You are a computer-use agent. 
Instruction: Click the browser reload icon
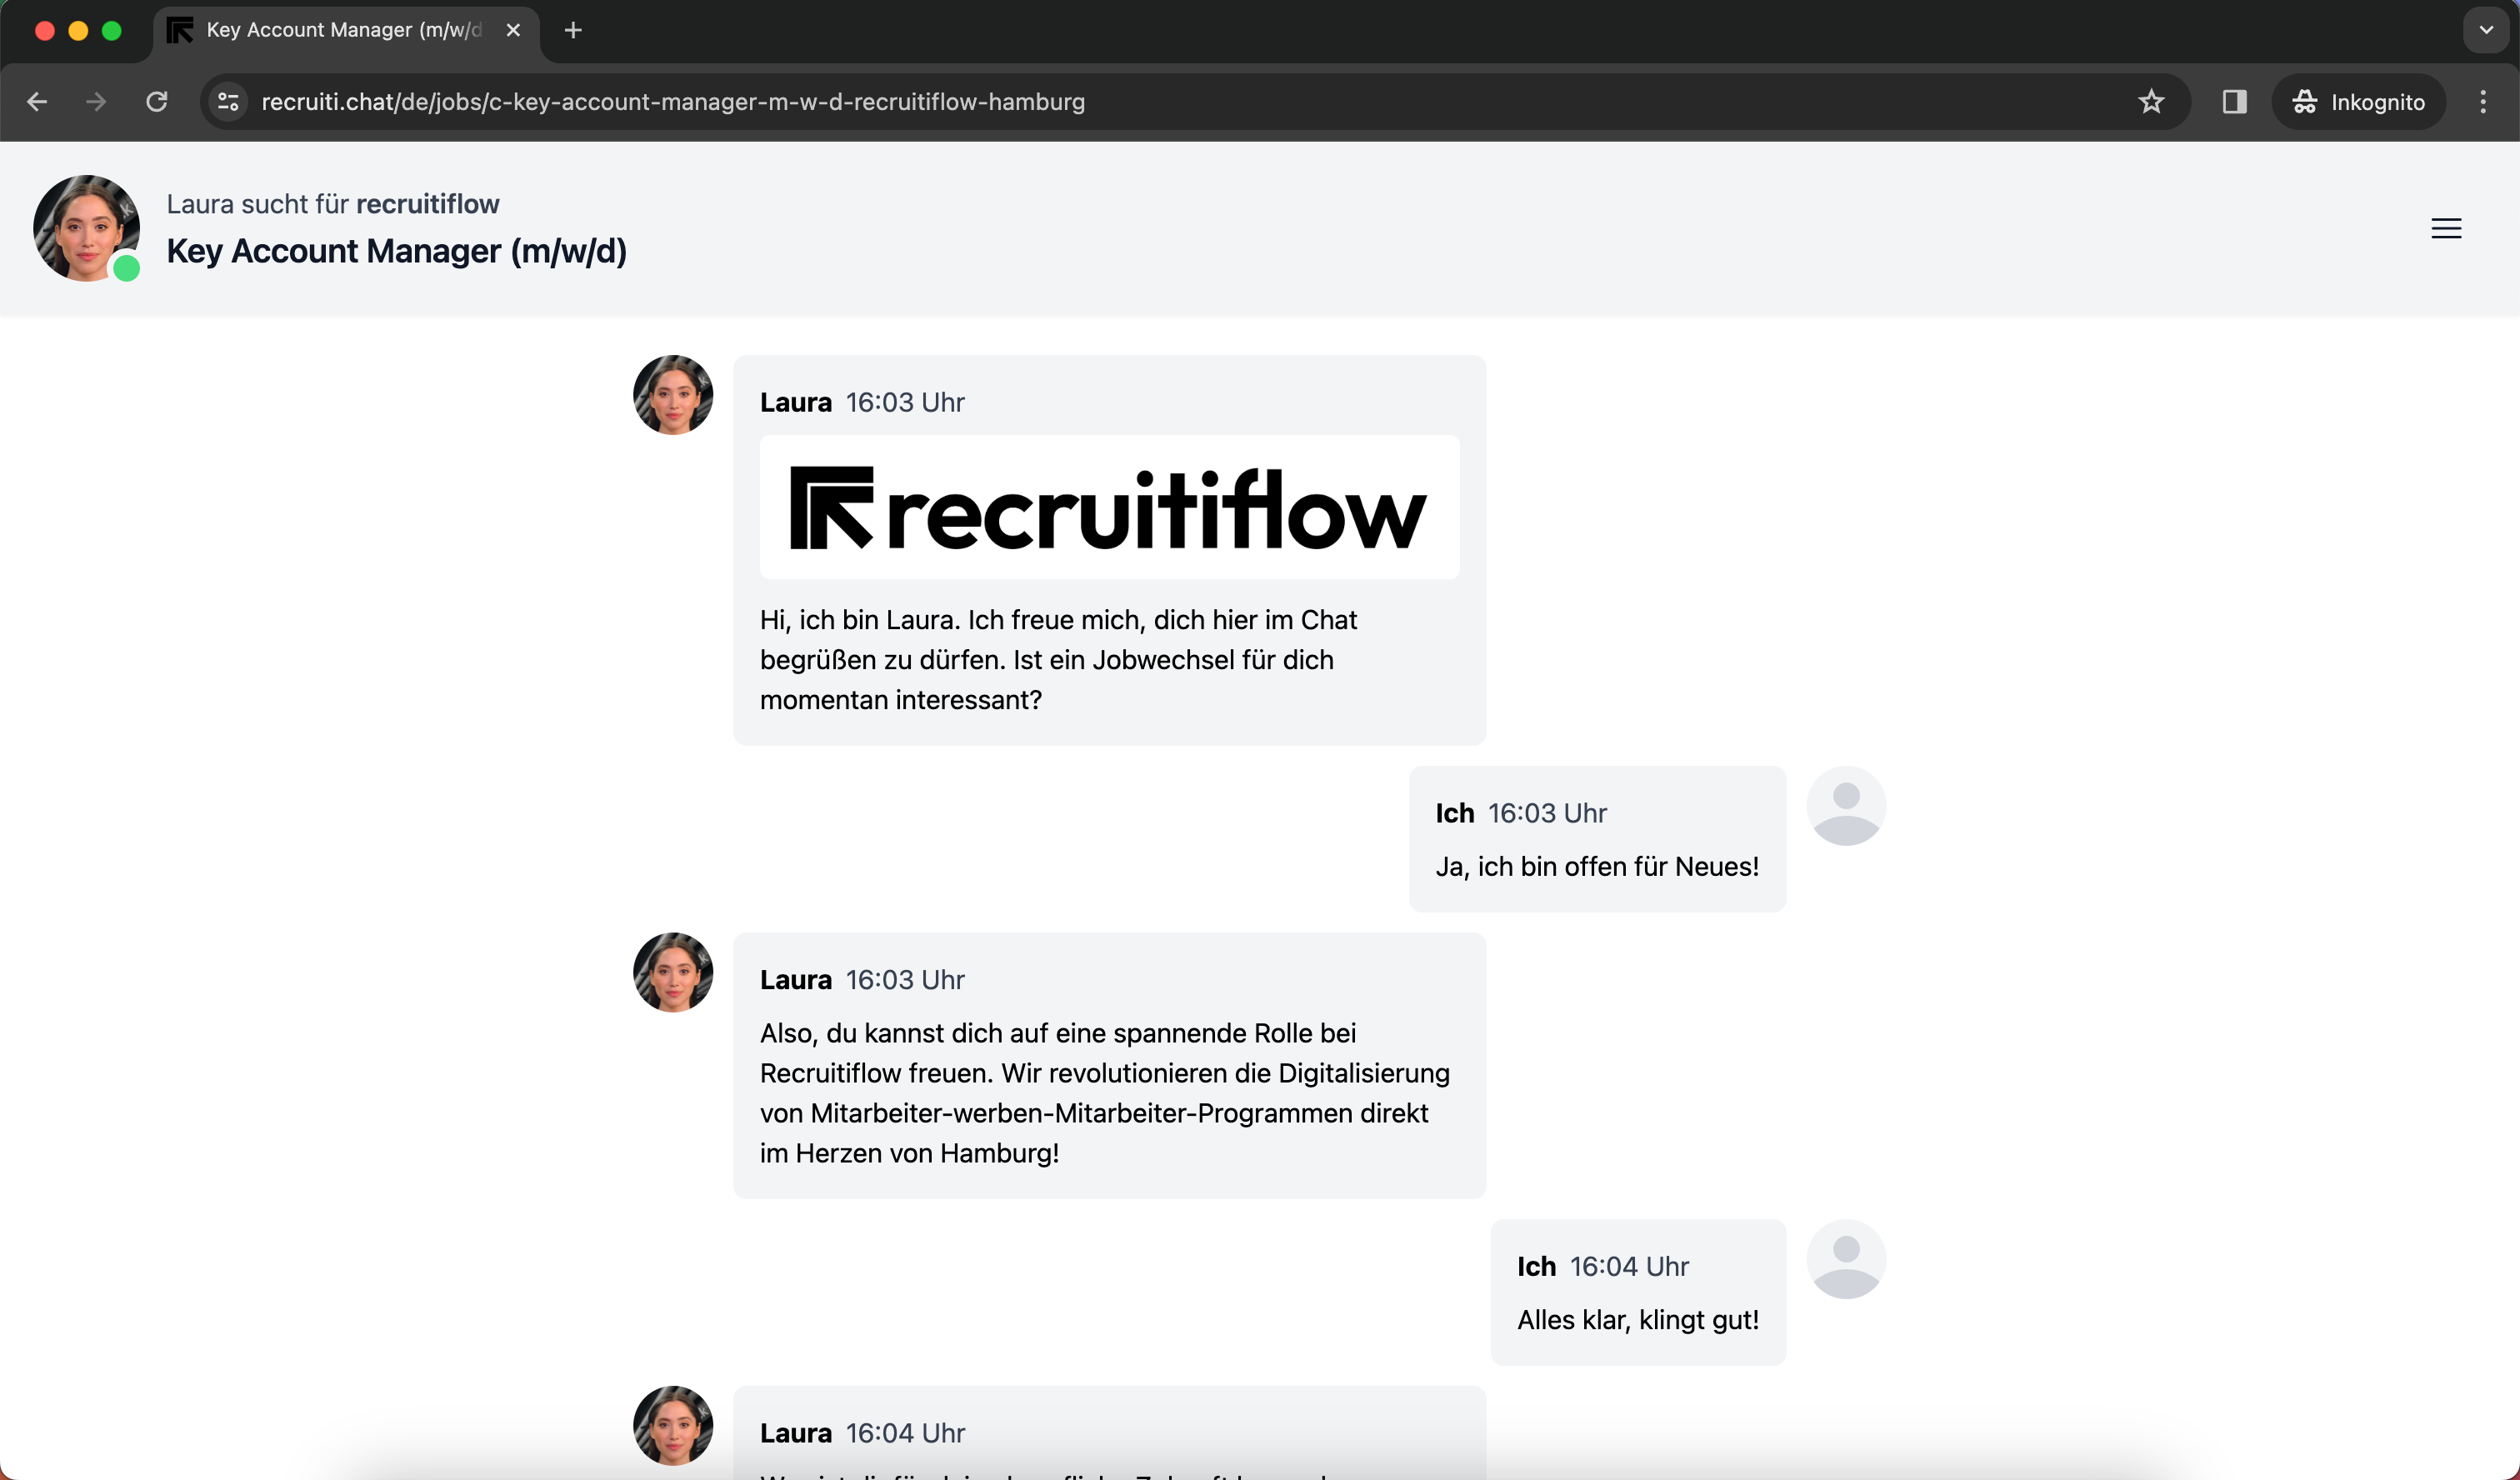point(157,102)
